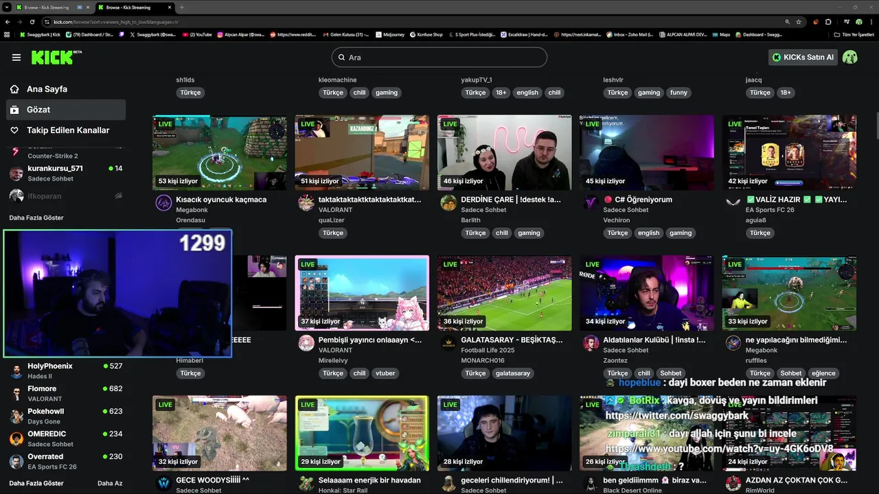Viewport: 879px width, 494px height.
Task: Click the eğlence tag under ruffiles
Action: (823, 373)
